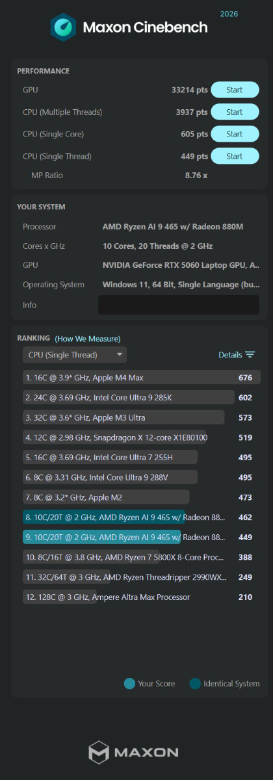Click the Details filter lines icon
Viewport: 273px width, 780px height.
[x=250, y=355]
